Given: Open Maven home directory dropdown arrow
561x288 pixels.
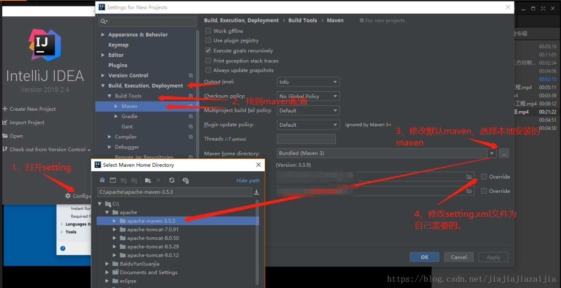Looking at the screenshot, I should 492,154.
